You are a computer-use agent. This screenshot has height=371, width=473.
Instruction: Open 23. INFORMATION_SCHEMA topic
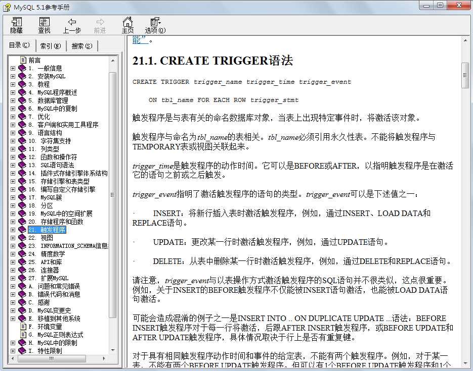68,246
